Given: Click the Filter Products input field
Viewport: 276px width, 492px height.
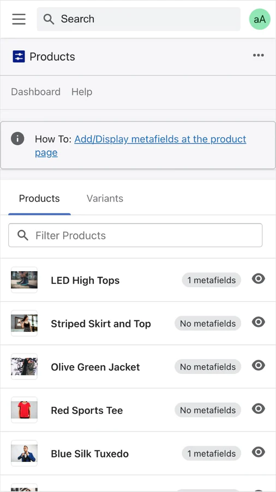Looking at the screenshot, I should pyautogui.click(x=135, y=235).
